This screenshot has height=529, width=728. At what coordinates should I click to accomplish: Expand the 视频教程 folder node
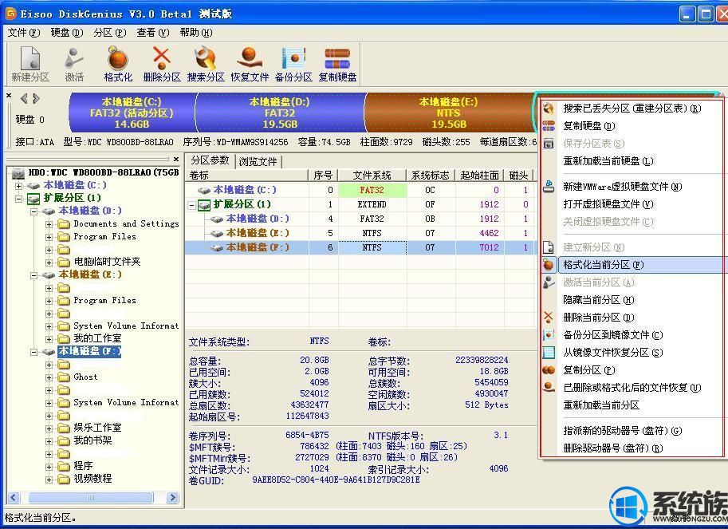pyautogui.click(x=49, y=480)
